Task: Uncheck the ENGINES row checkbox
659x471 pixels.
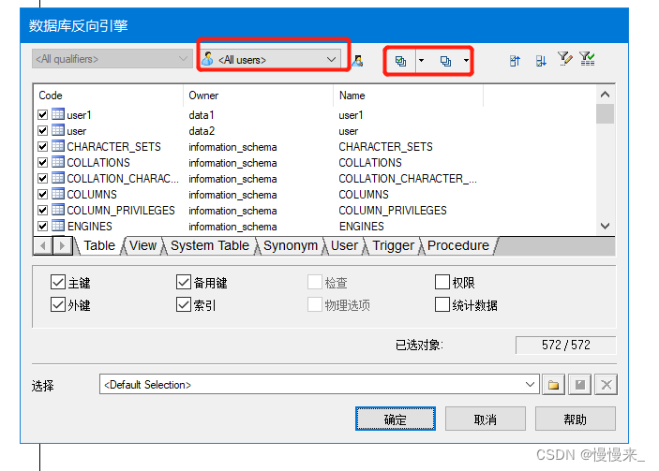Action: tap(42, 227)
